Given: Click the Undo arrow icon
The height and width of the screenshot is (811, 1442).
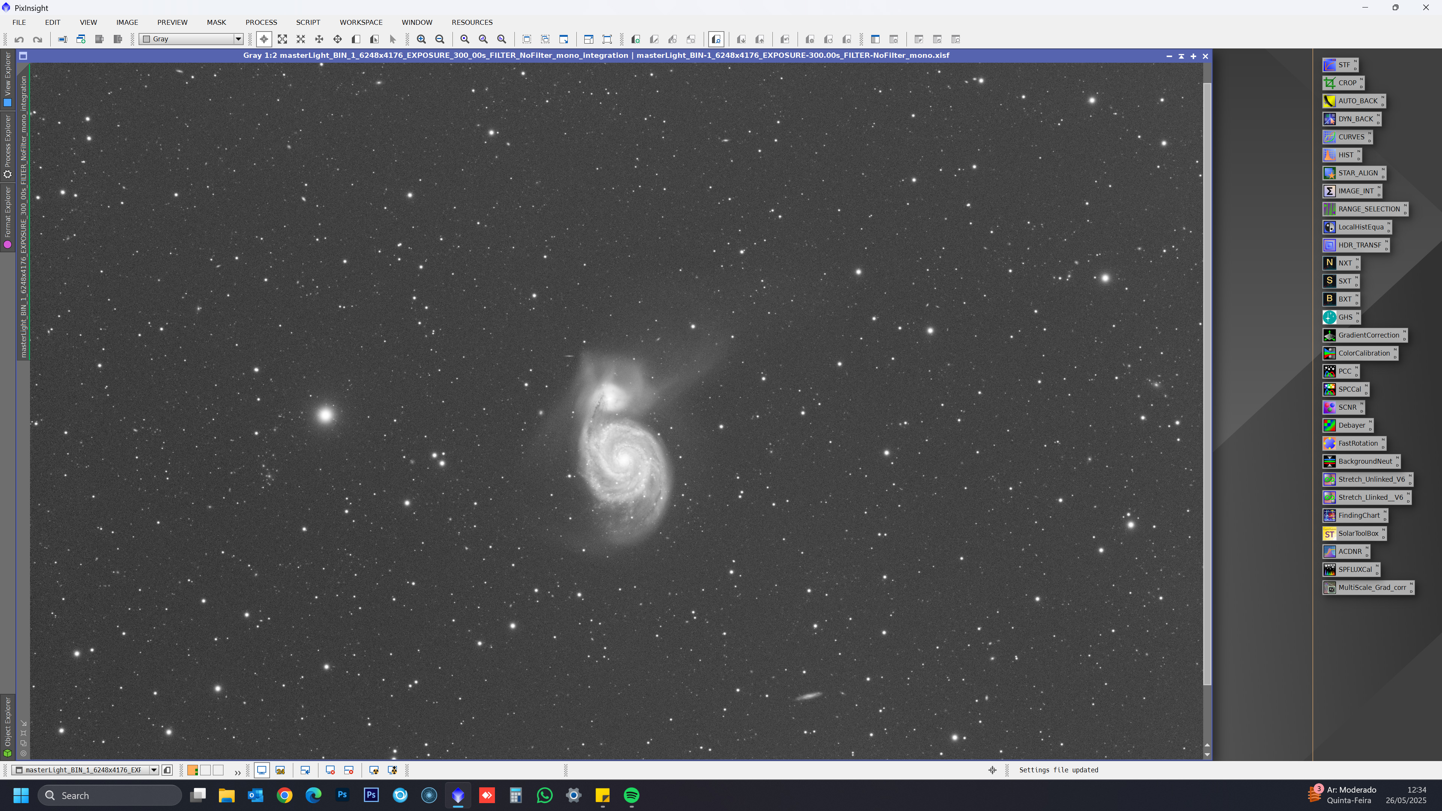Looking at the screenshot, I should [19, 39].
